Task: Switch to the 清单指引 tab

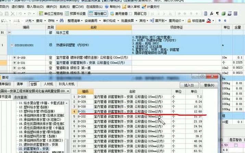Action: [6, 84]
